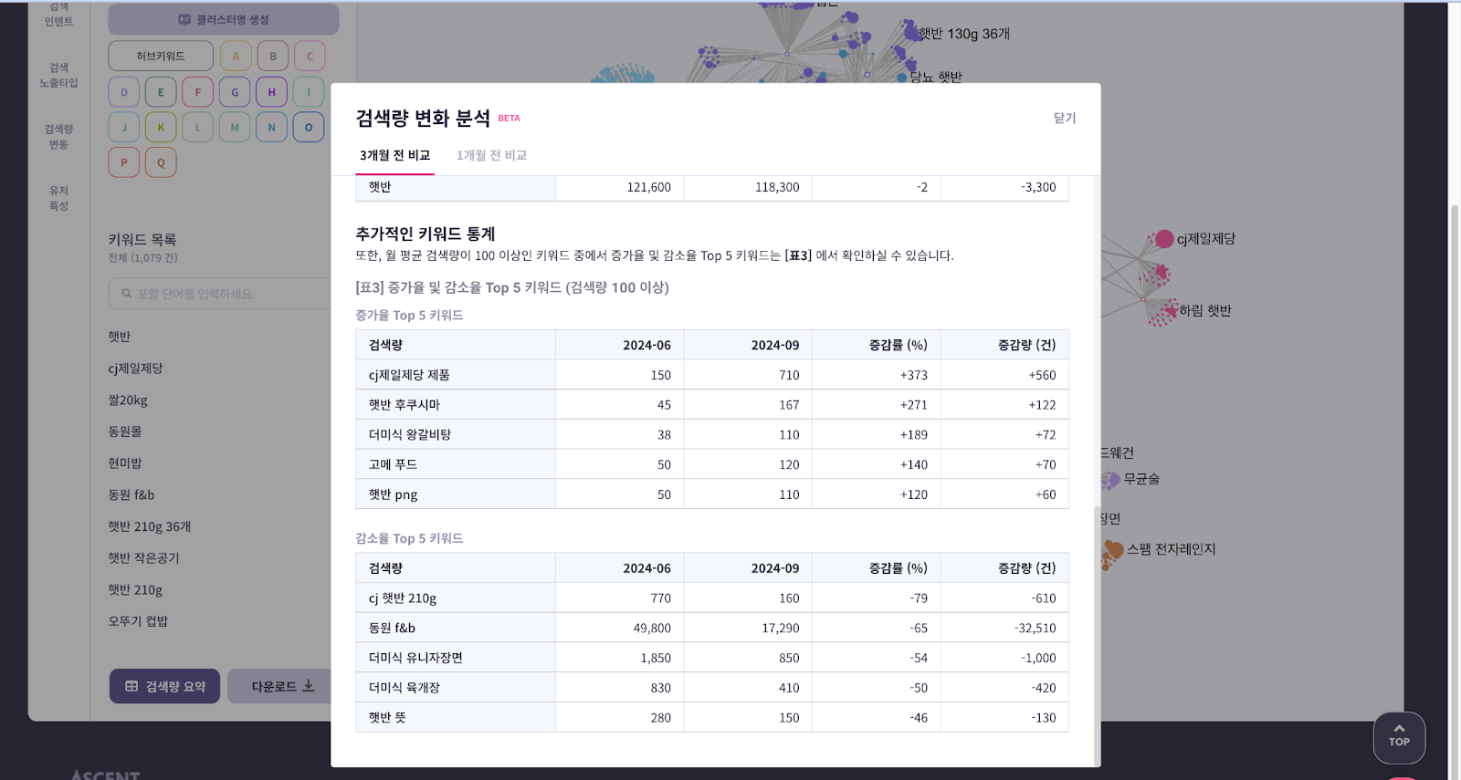Click the 더미식 육개장 table row

[711, 687]
